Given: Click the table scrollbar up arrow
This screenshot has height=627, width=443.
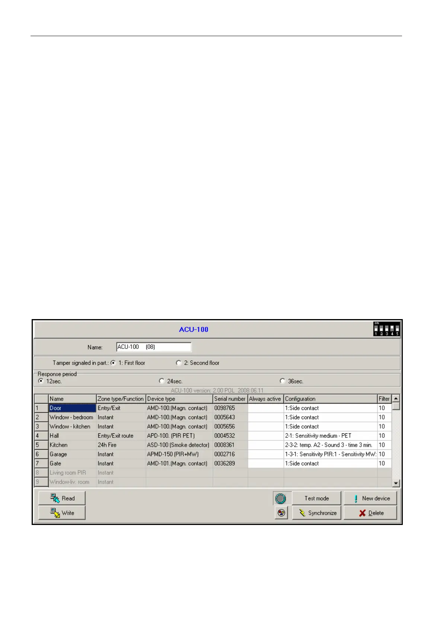Looking at the screenshot, I should (396, 398).
